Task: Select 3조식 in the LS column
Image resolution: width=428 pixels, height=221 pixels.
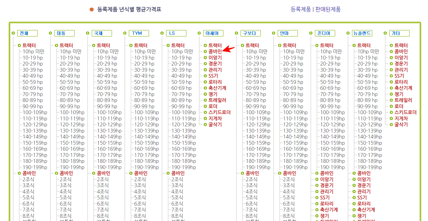Action: point(177,185)
